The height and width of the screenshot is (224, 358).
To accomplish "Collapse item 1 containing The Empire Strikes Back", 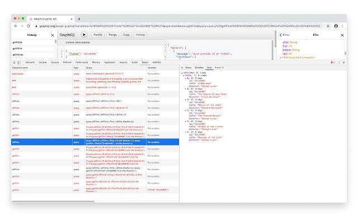I will tap(186, 89).
